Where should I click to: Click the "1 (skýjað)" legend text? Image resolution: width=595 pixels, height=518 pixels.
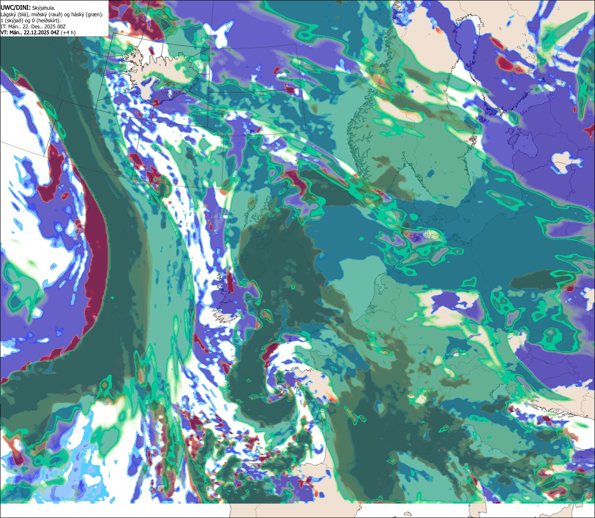pyautogui.click(x=12, y=21)
